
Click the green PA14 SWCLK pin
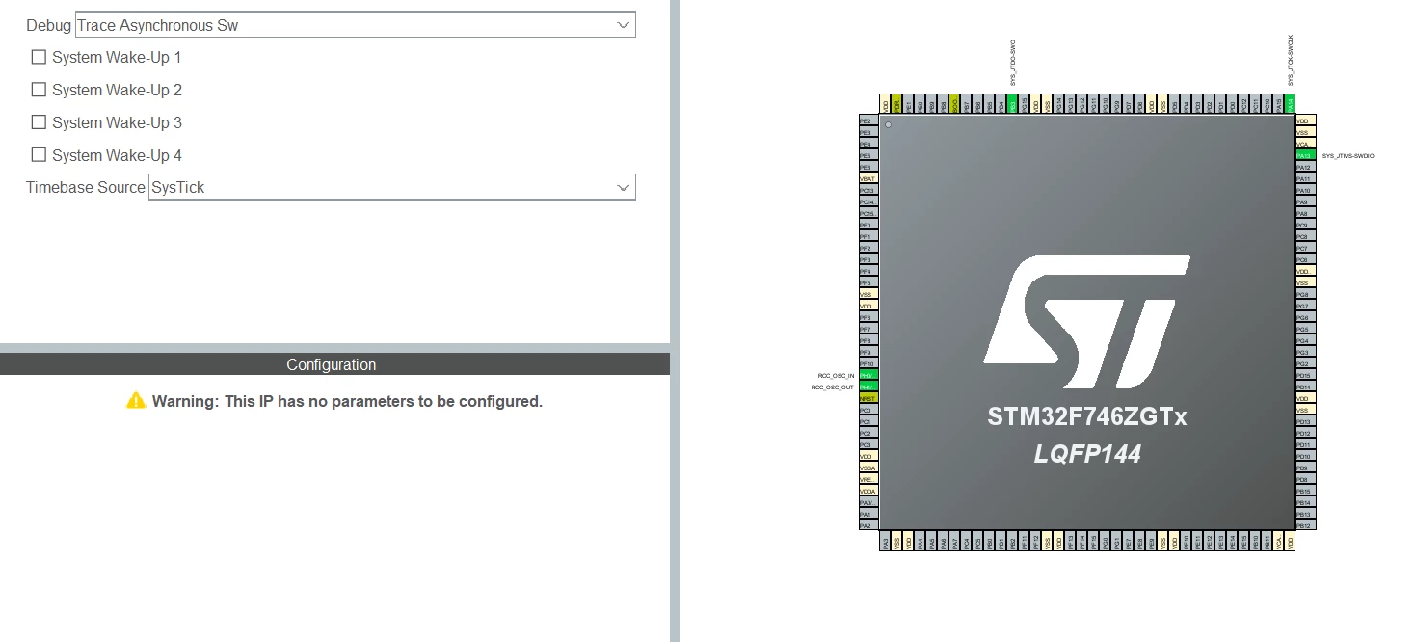point(1290,104)
